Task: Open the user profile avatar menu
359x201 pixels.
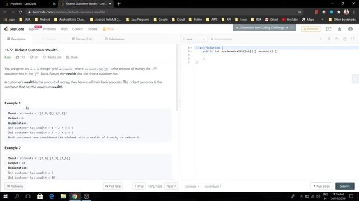Action: [x=350, y=29]
